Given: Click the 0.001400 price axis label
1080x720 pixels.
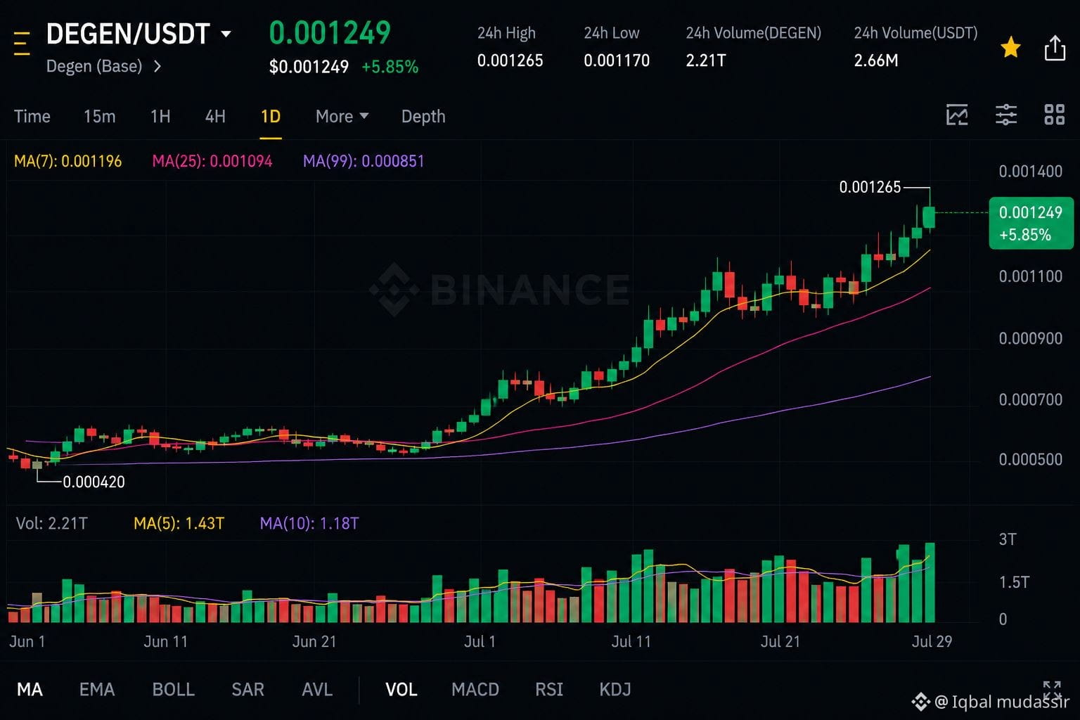Looking at the screenshot, I should [x=1031, y=172].
